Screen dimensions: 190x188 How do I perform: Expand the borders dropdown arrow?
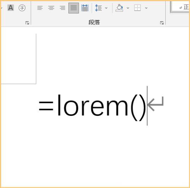146,8
